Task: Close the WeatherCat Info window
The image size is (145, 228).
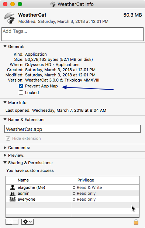Action: (5, 4)
